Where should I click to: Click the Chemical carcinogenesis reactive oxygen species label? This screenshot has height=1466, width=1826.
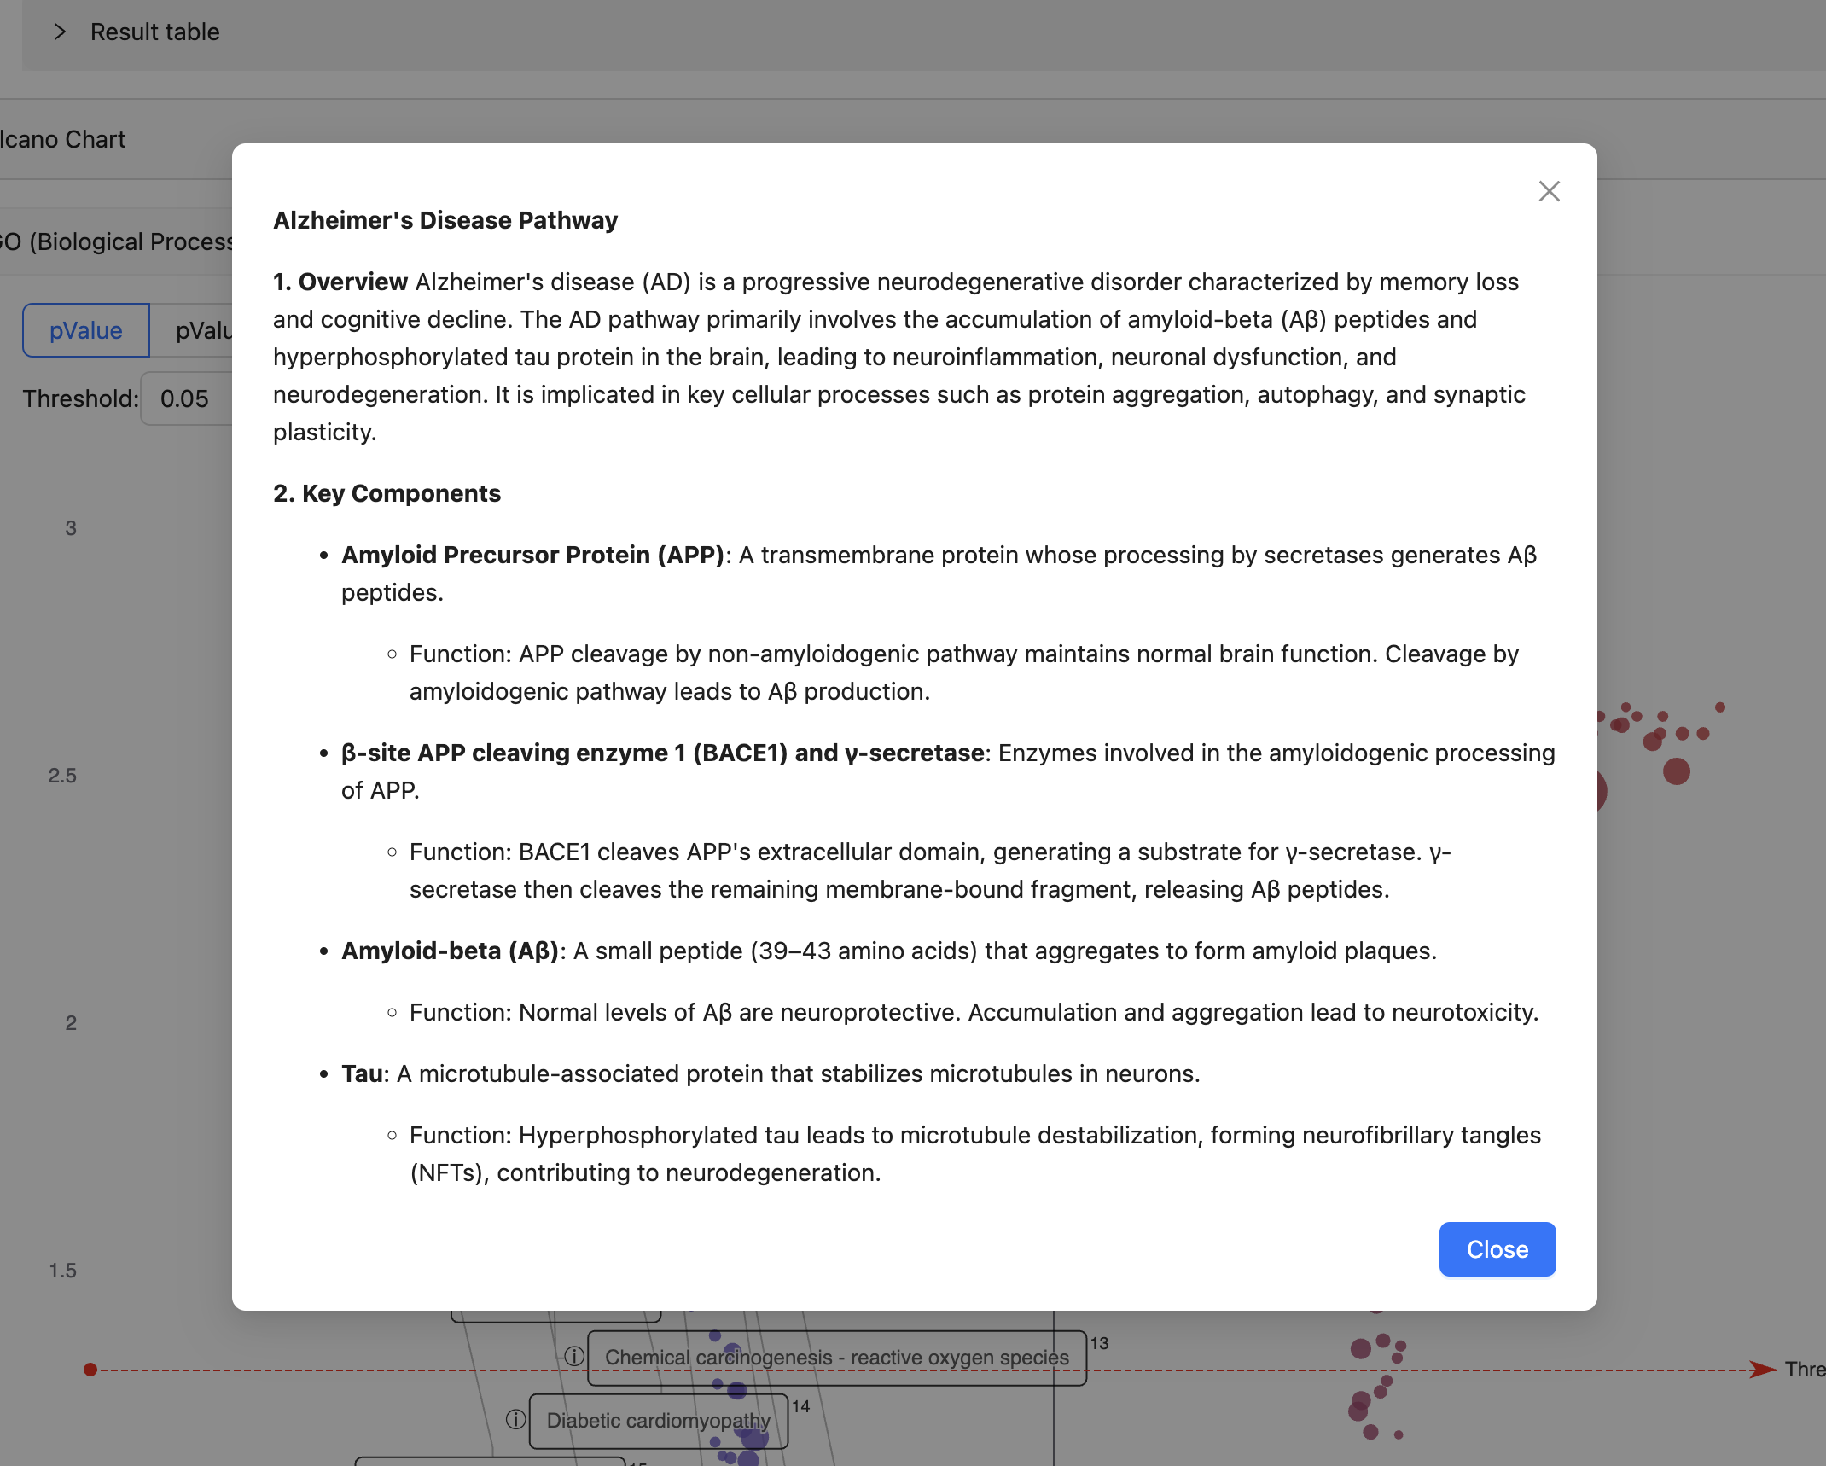pos(836,1357)
